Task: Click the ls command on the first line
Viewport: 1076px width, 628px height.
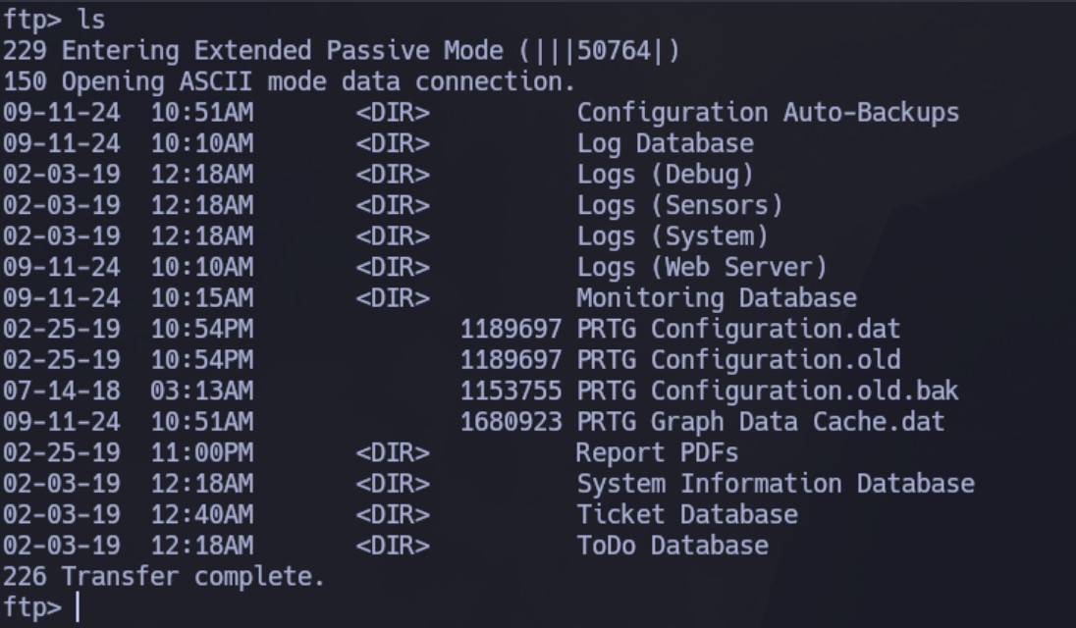Action: 91,20
